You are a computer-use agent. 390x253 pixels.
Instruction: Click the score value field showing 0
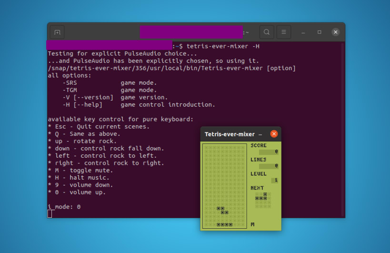[x=269, y=152]
